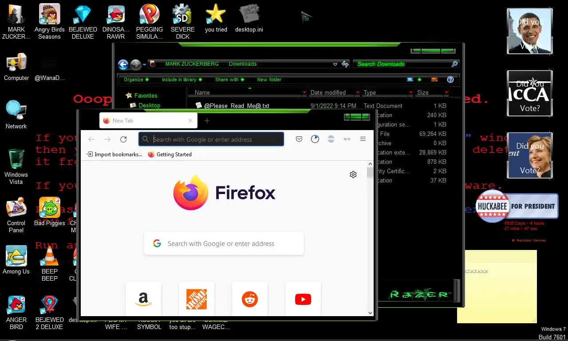
Task: Click the Huckabee for President gadget
Action: (x=517, y=206)
